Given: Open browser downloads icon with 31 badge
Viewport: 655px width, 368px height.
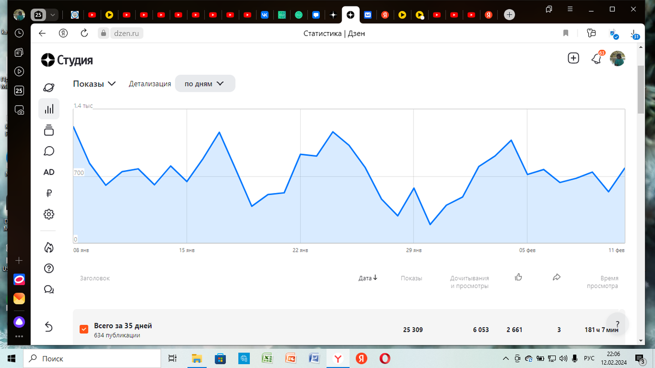Looking at the screenshot, I should tap(634, 34).
